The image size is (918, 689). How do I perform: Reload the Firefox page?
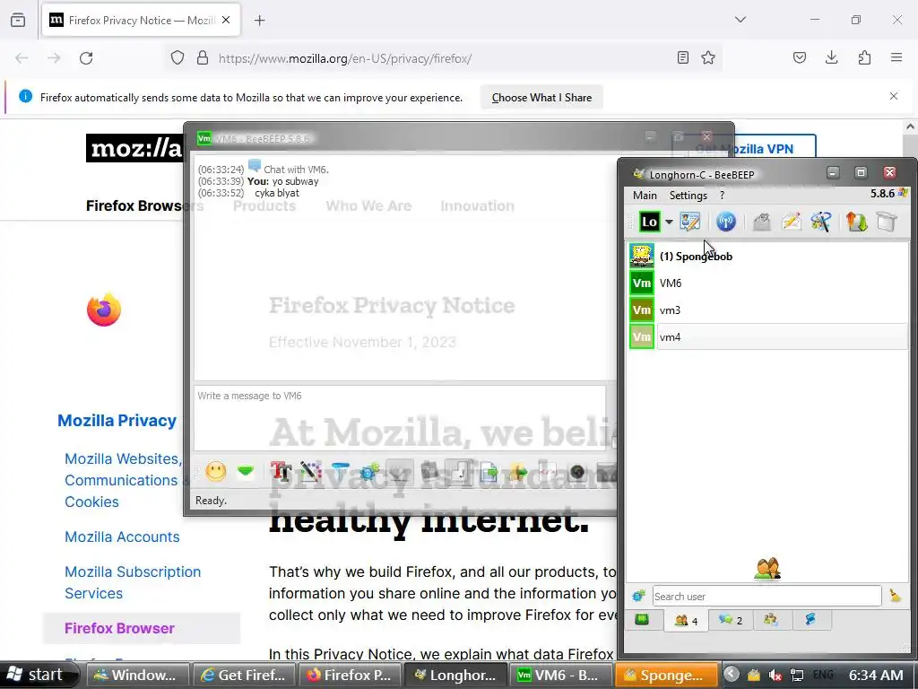[86, 58]
